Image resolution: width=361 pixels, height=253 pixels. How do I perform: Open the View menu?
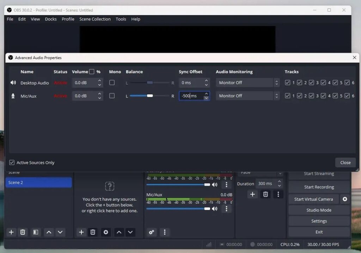point(35,19)
